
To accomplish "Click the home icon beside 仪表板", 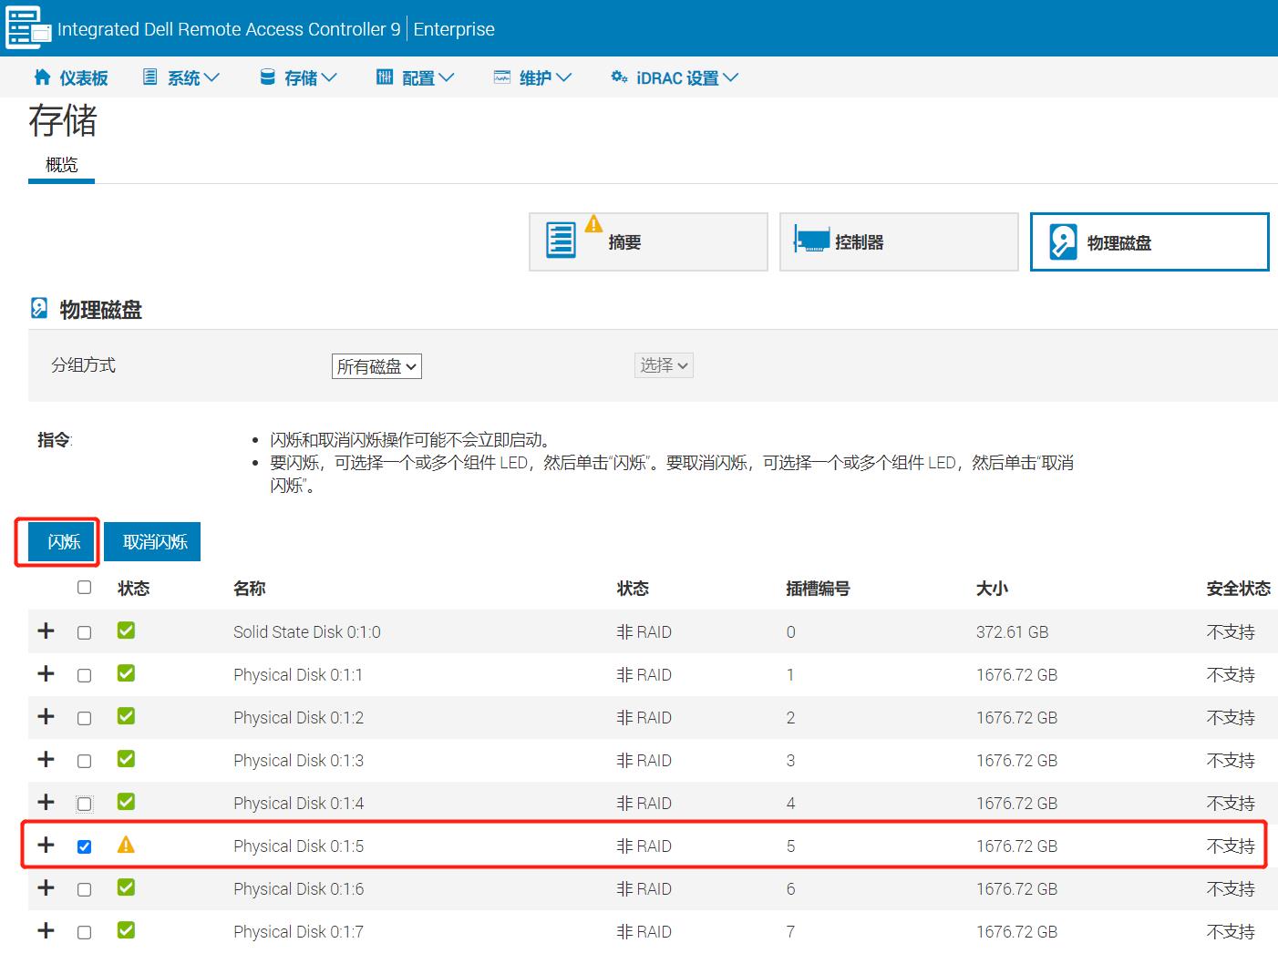I will (42, 77).
